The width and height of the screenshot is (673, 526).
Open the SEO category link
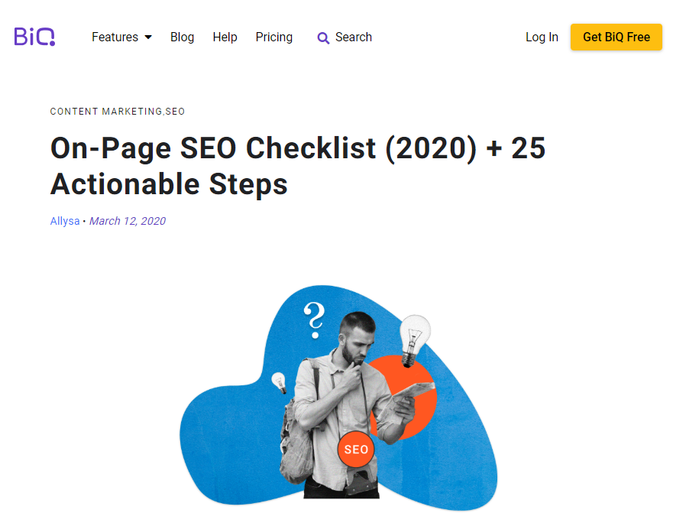(175, 112)
